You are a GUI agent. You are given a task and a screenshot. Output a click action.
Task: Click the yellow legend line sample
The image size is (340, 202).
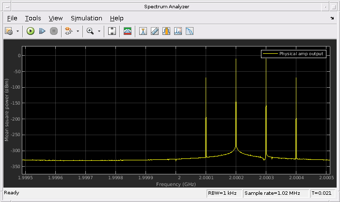pyautogui.click(x=270, y=54)
